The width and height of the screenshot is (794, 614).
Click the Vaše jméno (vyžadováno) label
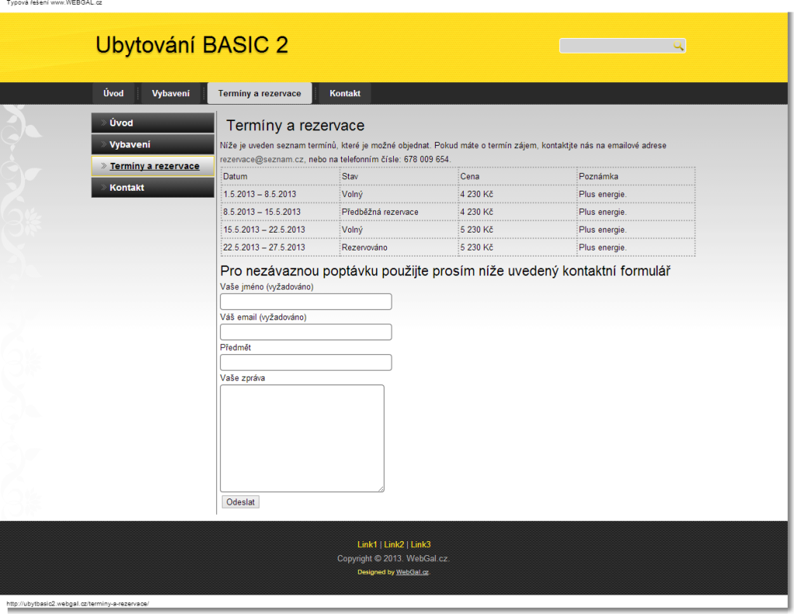pyautogui.click(x=267, y=287)
